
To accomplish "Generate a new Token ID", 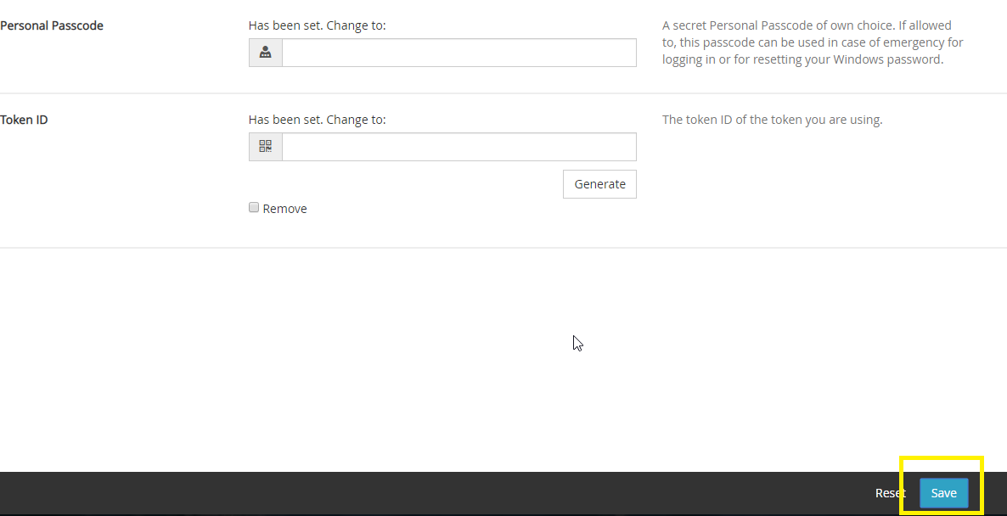I will [x=599, y=184].
